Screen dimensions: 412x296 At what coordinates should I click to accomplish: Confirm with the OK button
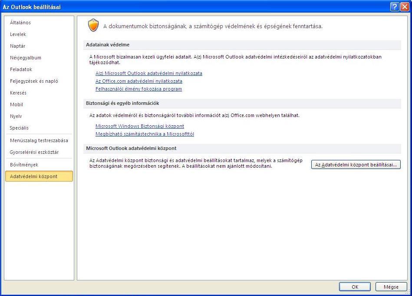tap(355, 287)
